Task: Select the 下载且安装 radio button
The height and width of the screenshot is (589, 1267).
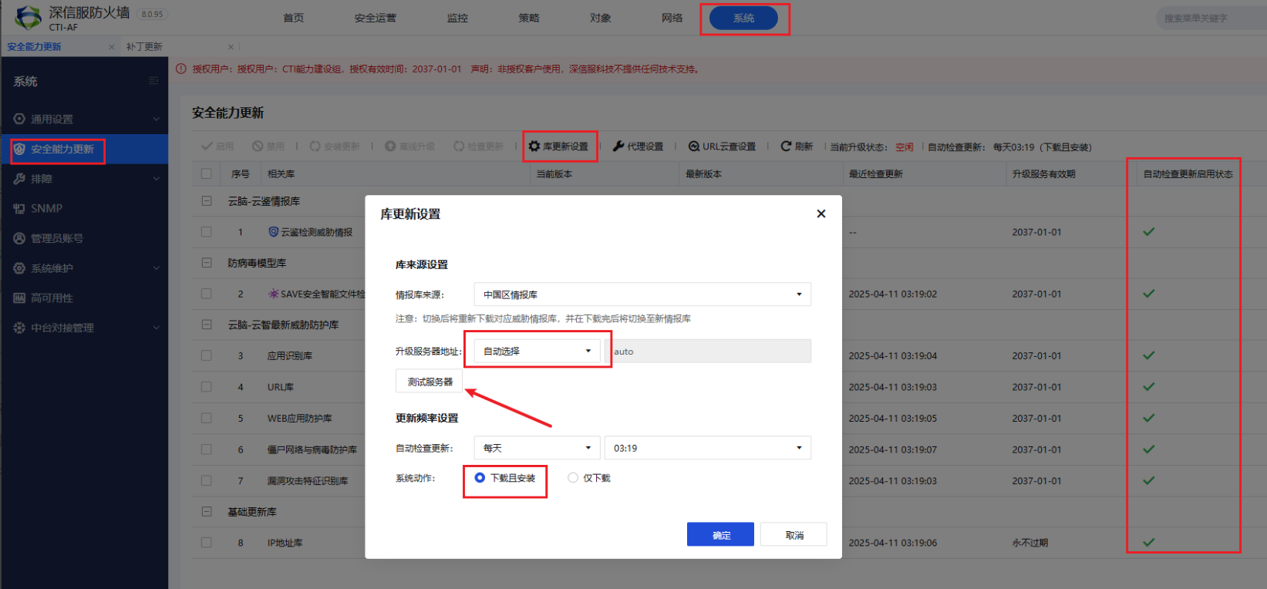Action: coord(480,478)
